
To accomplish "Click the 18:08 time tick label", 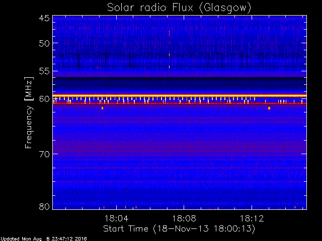I will (184, 218).
